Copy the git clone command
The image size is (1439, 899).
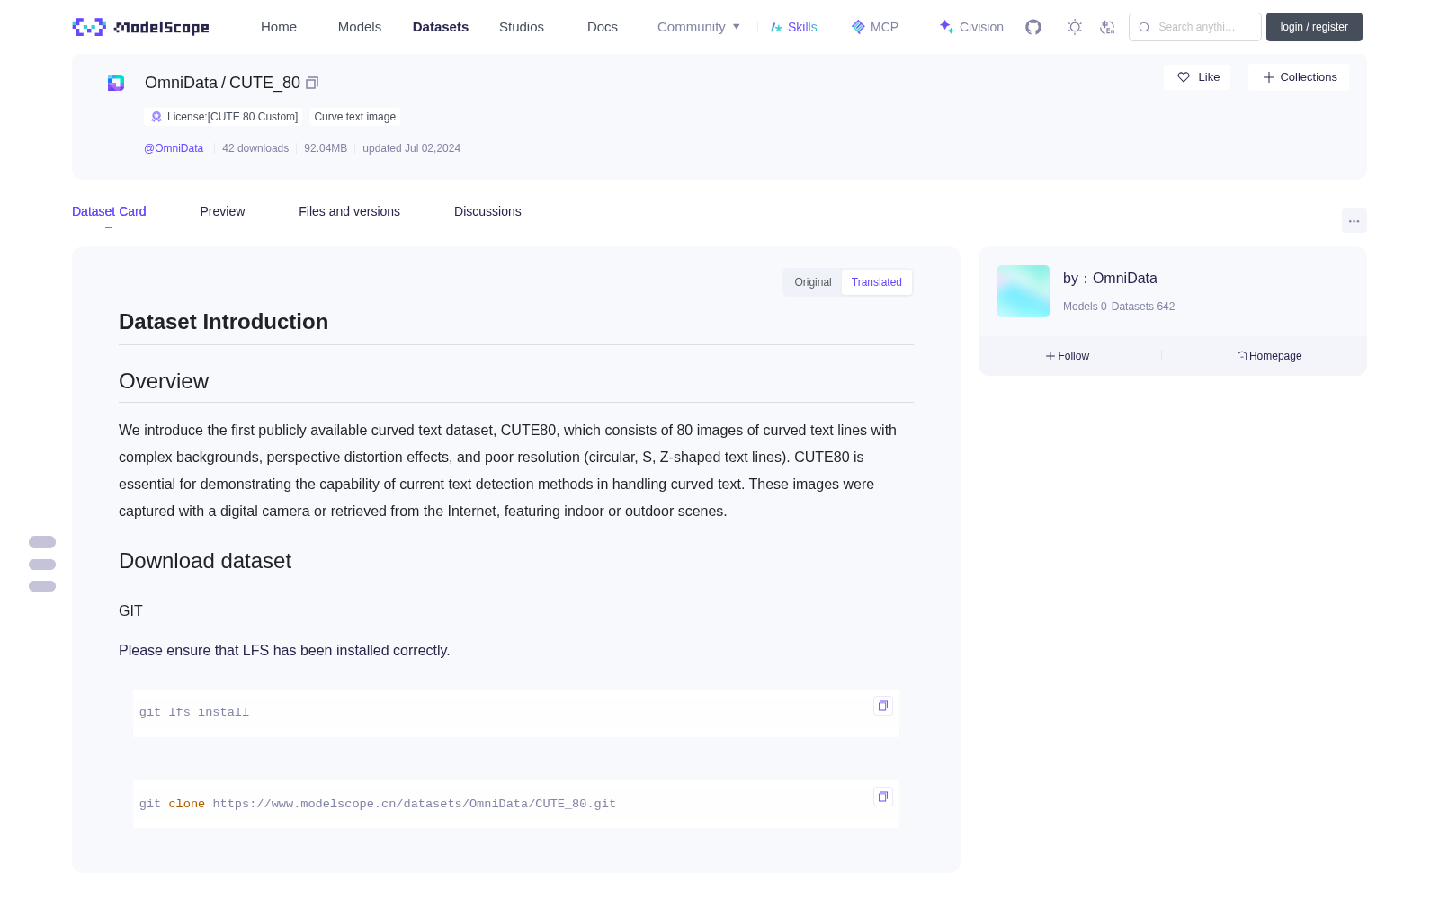[x=883, y=797]
